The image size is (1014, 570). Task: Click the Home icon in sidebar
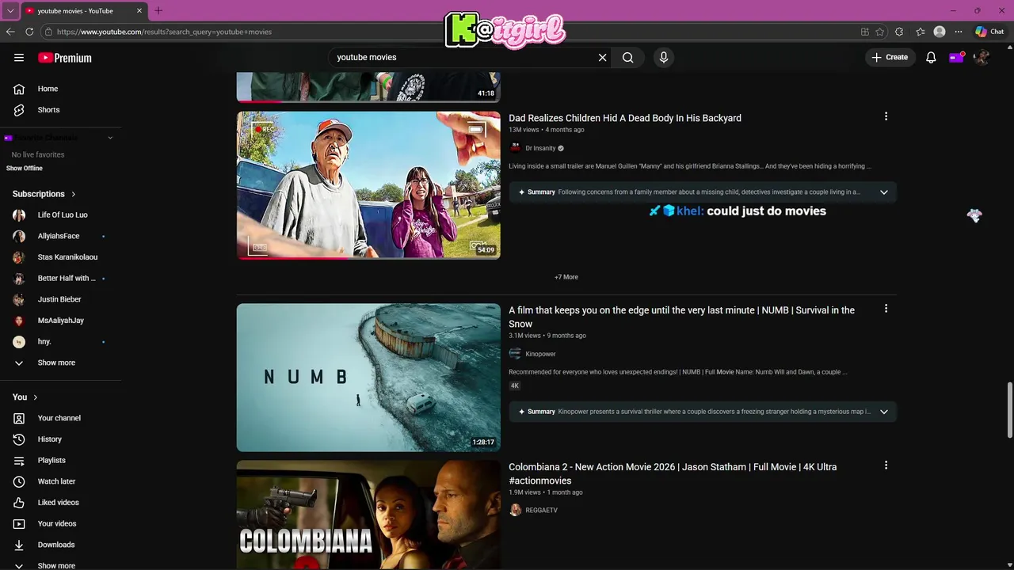point(19,89)
